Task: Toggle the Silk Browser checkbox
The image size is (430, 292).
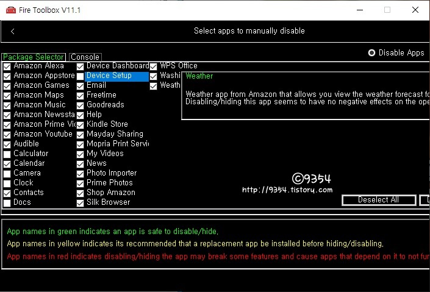Action: click(x=80, y=202)
